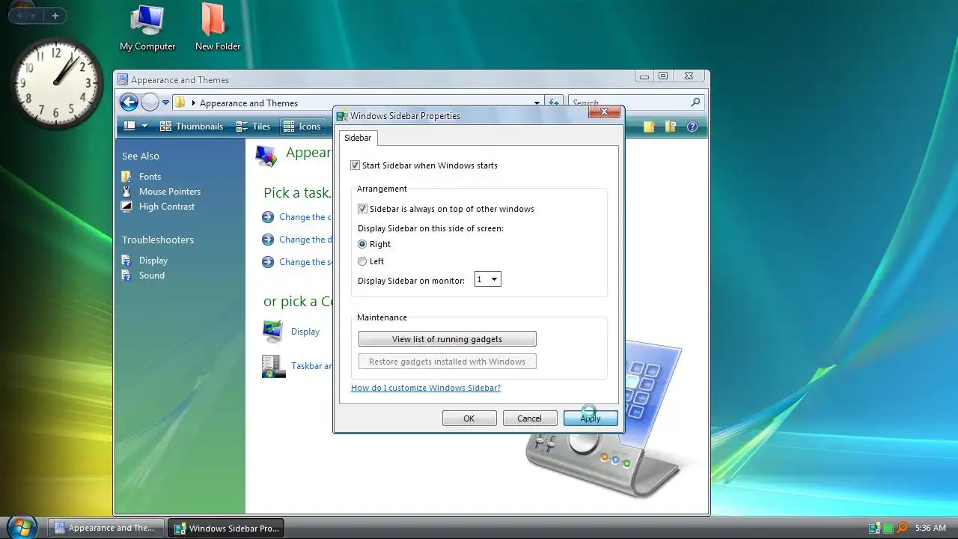Open the My Computer desktop icon
This screenshot has width=958, height=539.
point(147,28)
